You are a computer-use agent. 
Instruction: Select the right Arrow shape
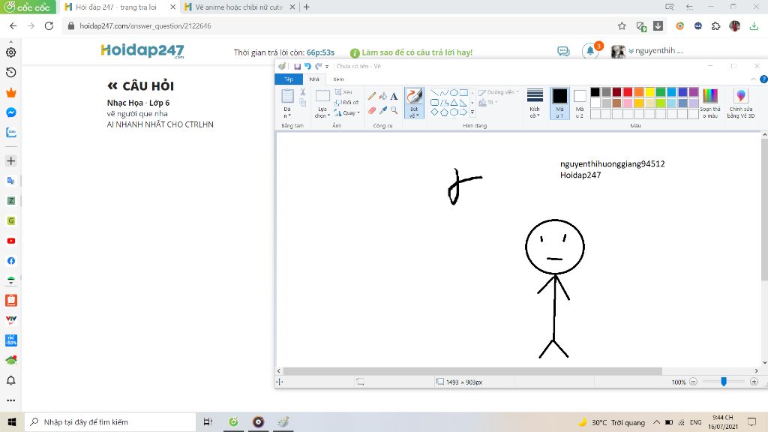[463, 112]
